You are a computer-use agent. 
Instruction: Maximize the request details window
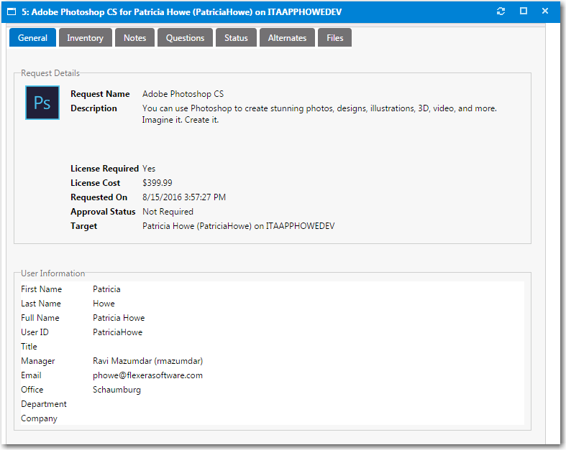524,11
